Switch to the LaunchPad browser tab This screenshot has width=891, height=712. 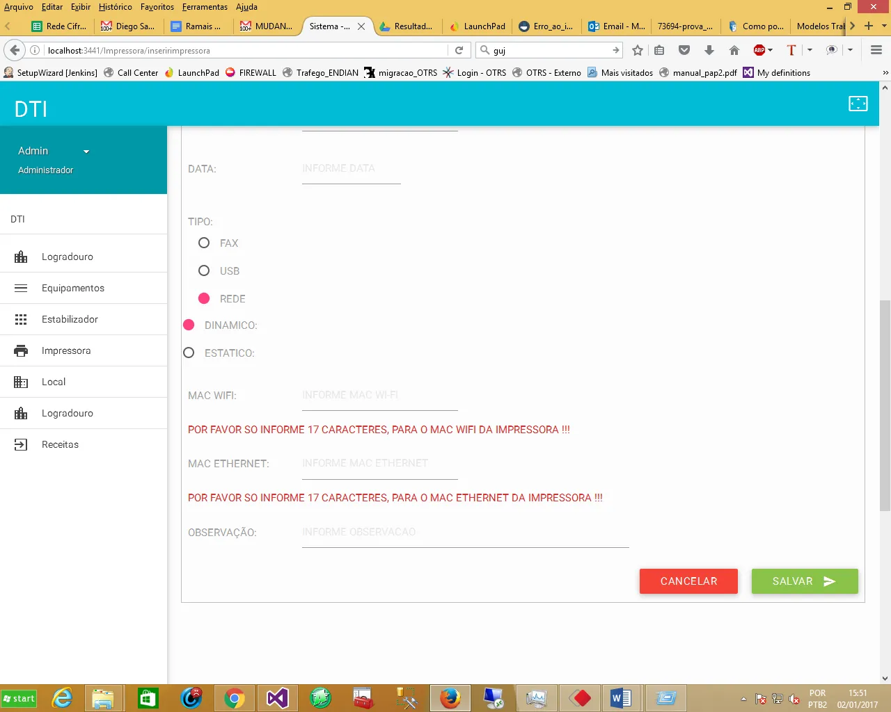point(478,26)
